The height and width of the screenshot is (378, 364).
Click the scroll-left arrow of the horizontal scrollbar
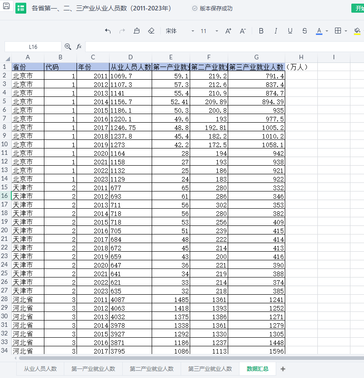point(16,358)
